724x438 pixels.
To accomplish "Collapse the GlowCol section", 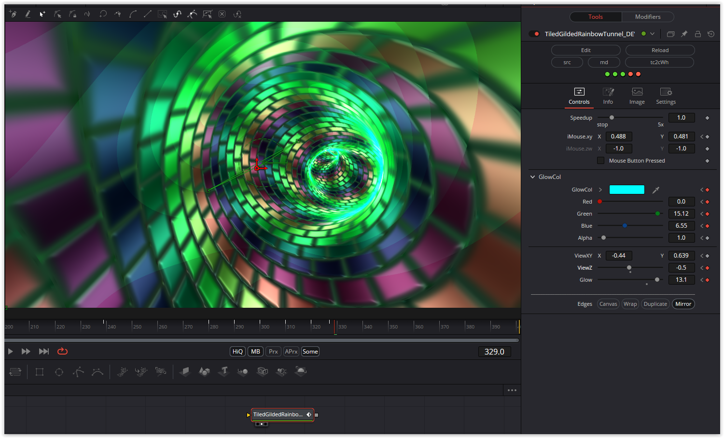I will (x=533, y=177).
